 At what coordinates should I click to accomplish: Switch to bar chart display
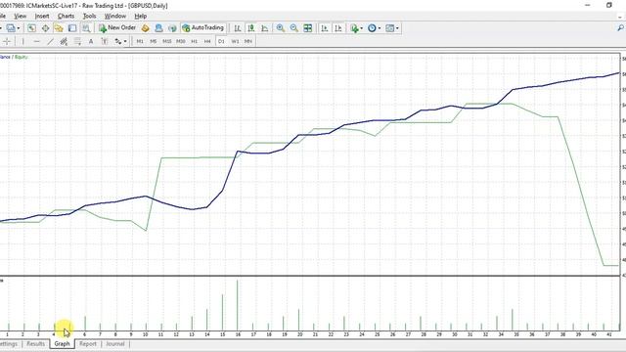(238, 28)
